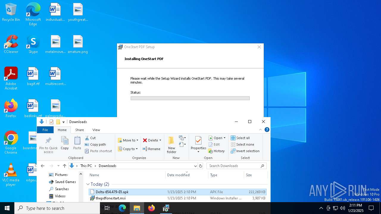Open Recycle Bin desktop icon
Viewport: 381px width, 214px height.
coord(11,12)
